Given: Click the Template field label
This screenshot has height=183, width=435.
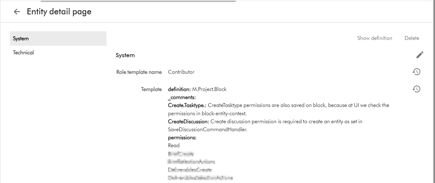Looking at the screenshot, I should pos(151,89).
